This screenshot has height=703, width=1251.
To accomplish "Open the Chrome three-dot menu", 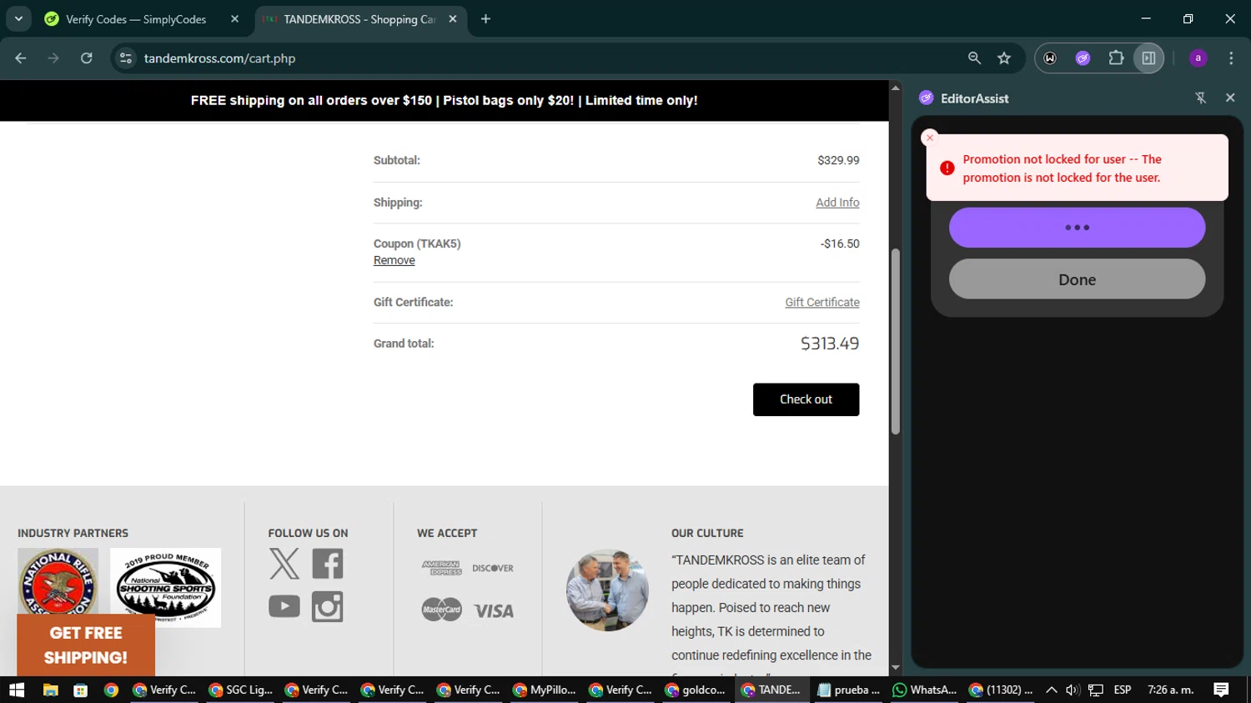I will [1231, 58].
